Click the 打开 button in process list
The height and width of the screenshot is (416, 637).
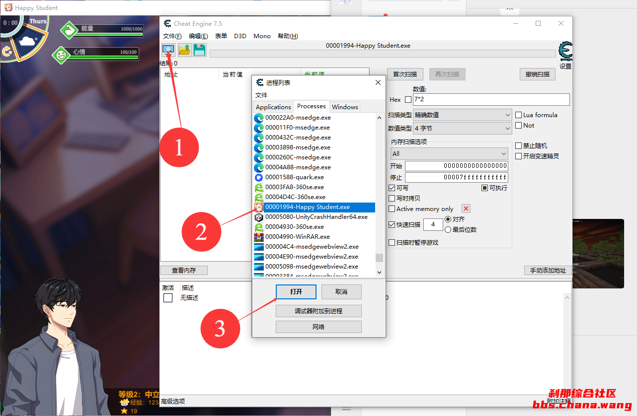296,291
